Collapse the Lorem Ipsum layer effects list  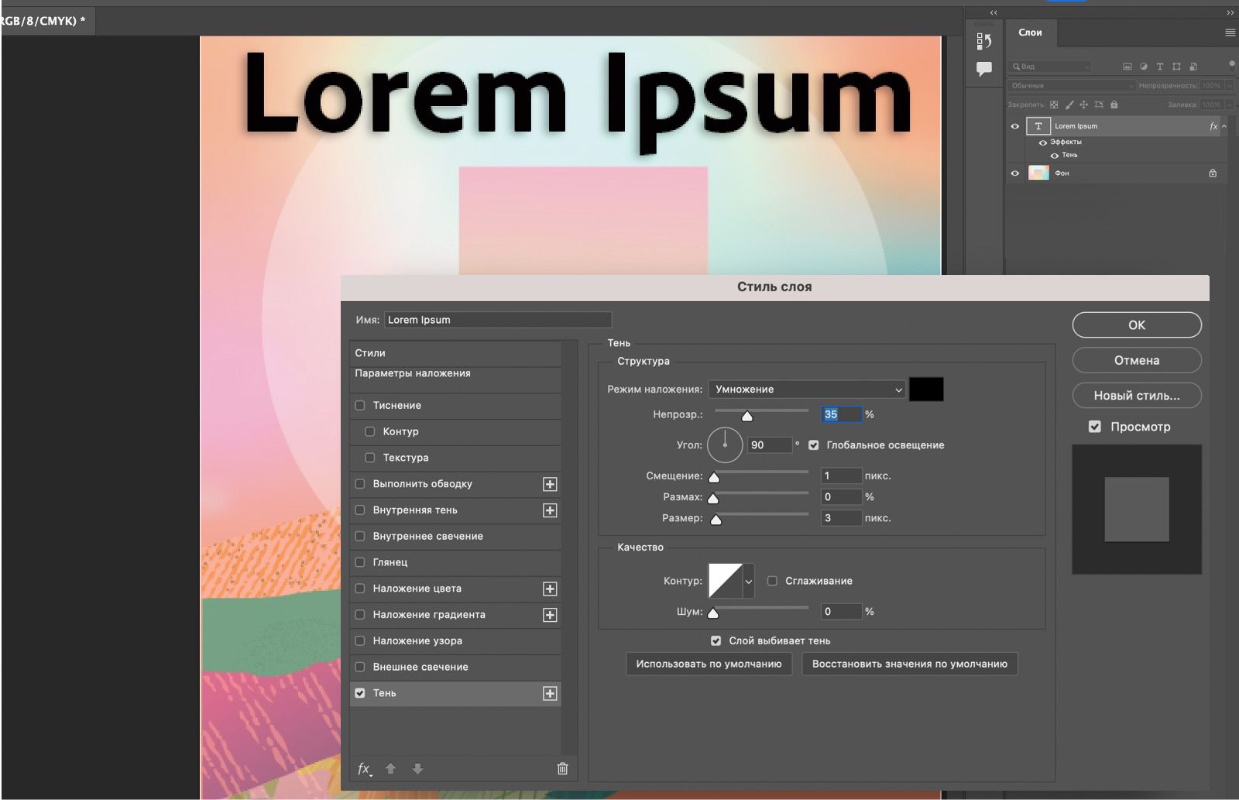1224,126
